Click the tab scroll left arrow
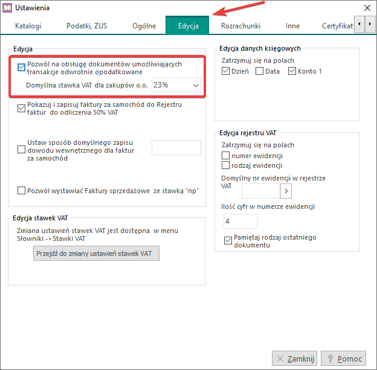377x370 pixels. tap(360, 24)
